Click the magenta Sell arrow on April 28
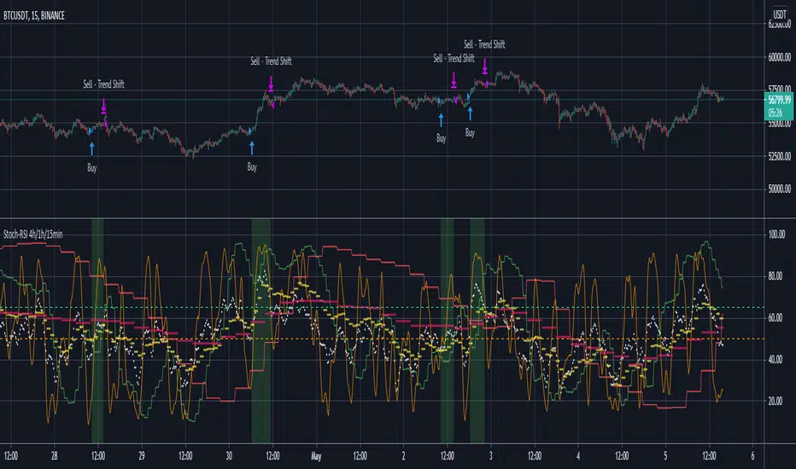Screen dimensions: 796x469 click(x=103, y=106)
